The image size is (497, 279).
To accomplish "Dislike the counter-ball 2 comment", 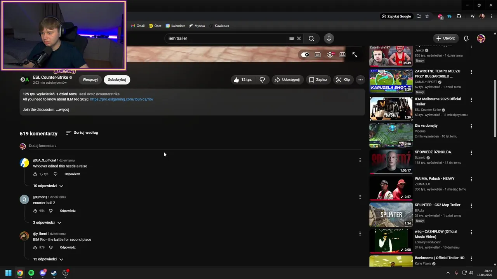I will (50, 211).
